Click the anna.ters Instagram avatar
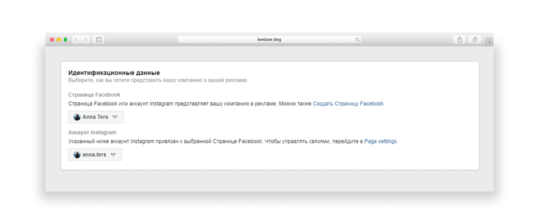The width and height of the screenshot is (539, 224). [x=77, y=155]
